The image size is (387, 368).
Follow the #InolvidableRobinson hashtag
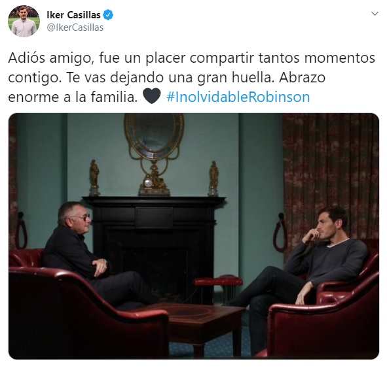[238, 97]
